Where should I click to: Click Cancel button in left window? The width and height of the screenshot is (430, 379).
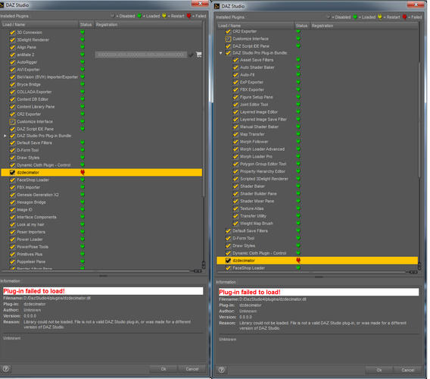click(x=192, y=369)
